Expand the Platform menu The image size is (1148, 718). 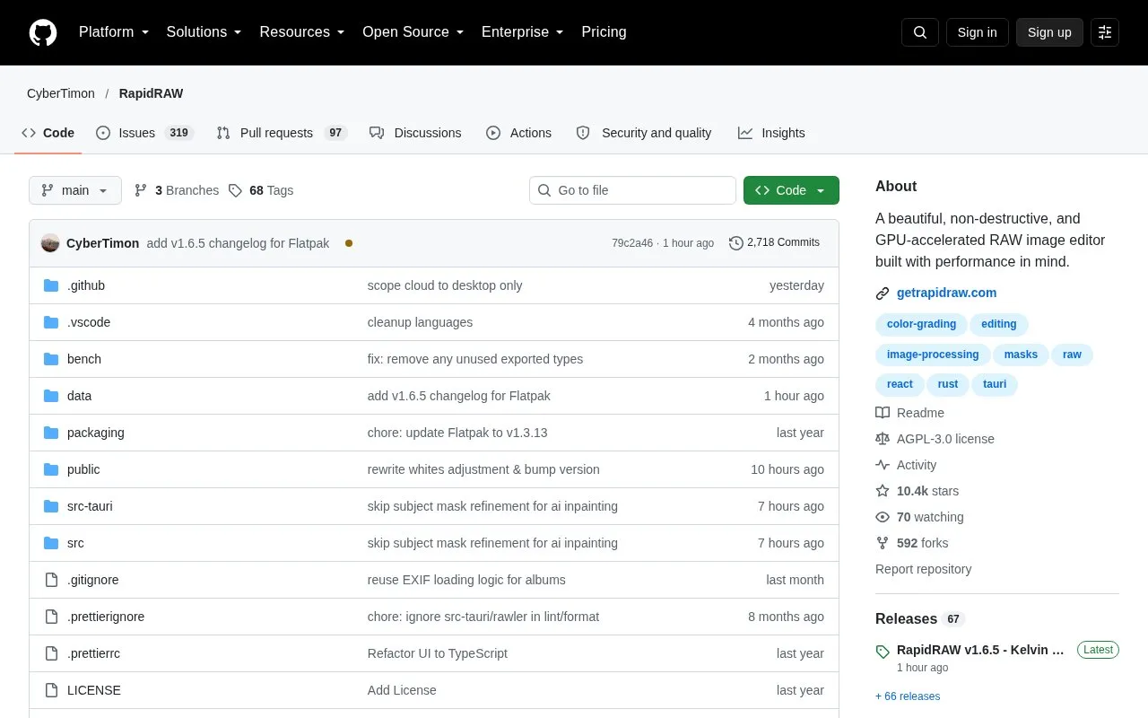114,32
